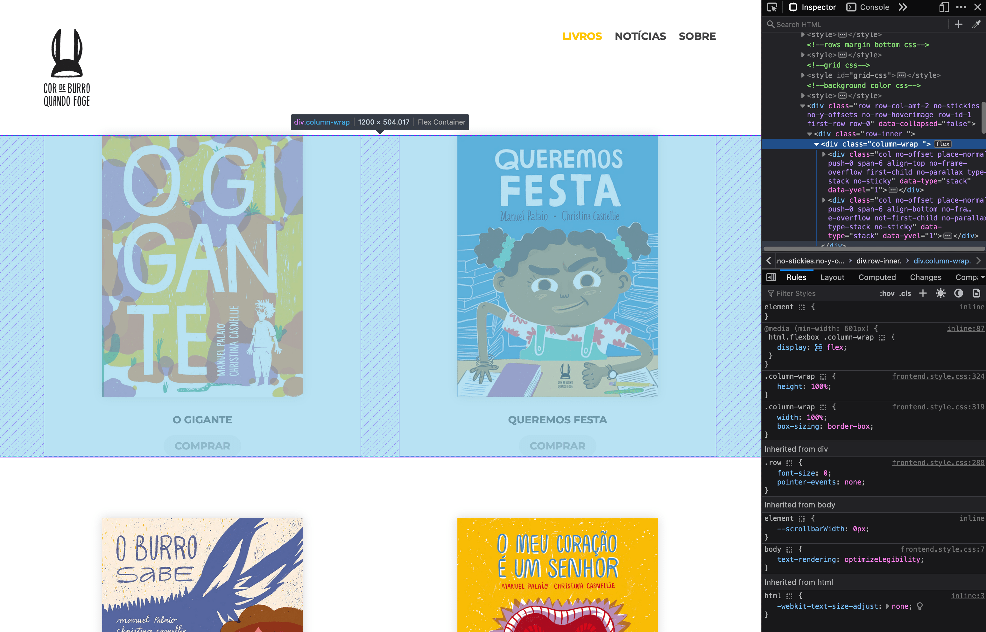Viewport: 986px width, 632px height.
Task: Toggle selector highlighter for the .row rule
Action: (x=789, y=463)
